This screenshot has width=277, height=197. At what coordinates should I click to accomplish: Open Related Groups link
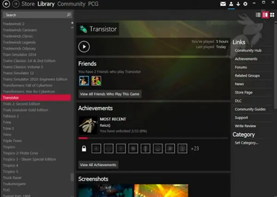247,76
